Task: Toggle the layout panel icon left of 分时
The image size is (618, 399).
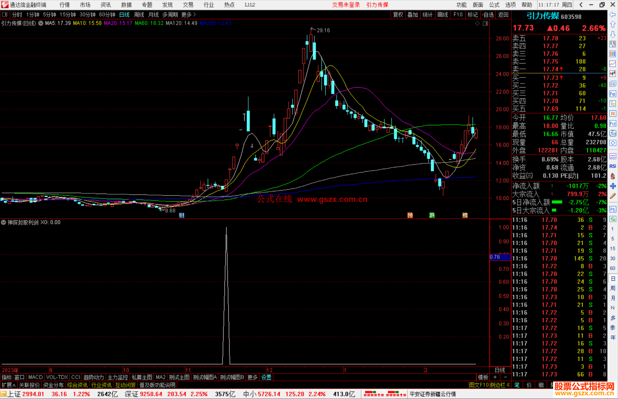Action: pyautogui.click(x=5, y=14)
